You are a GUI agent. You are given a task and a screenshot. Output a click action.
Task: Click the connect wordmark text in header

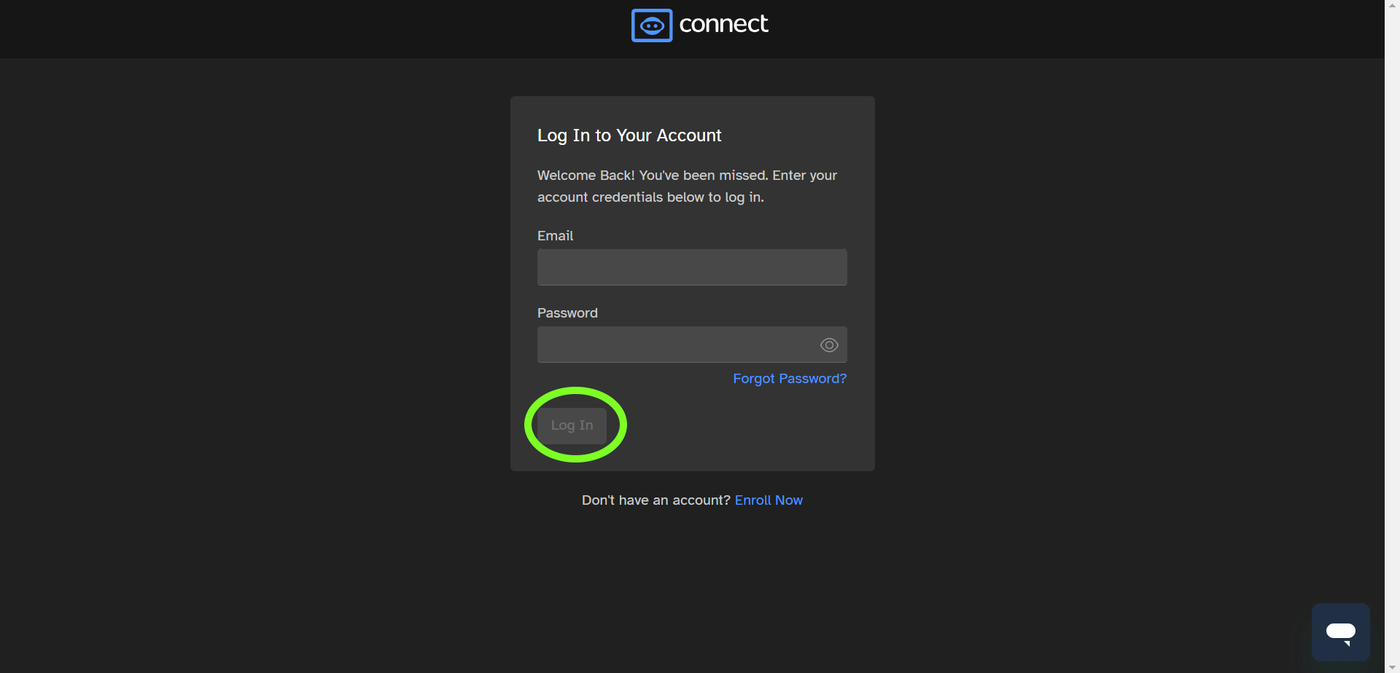pos(723,24)
